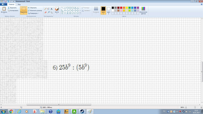Image resolution: width=203 pixels, height=114 pixels.
Task: Open the Edit colors palette icon
Action: (x=143, y=10)
